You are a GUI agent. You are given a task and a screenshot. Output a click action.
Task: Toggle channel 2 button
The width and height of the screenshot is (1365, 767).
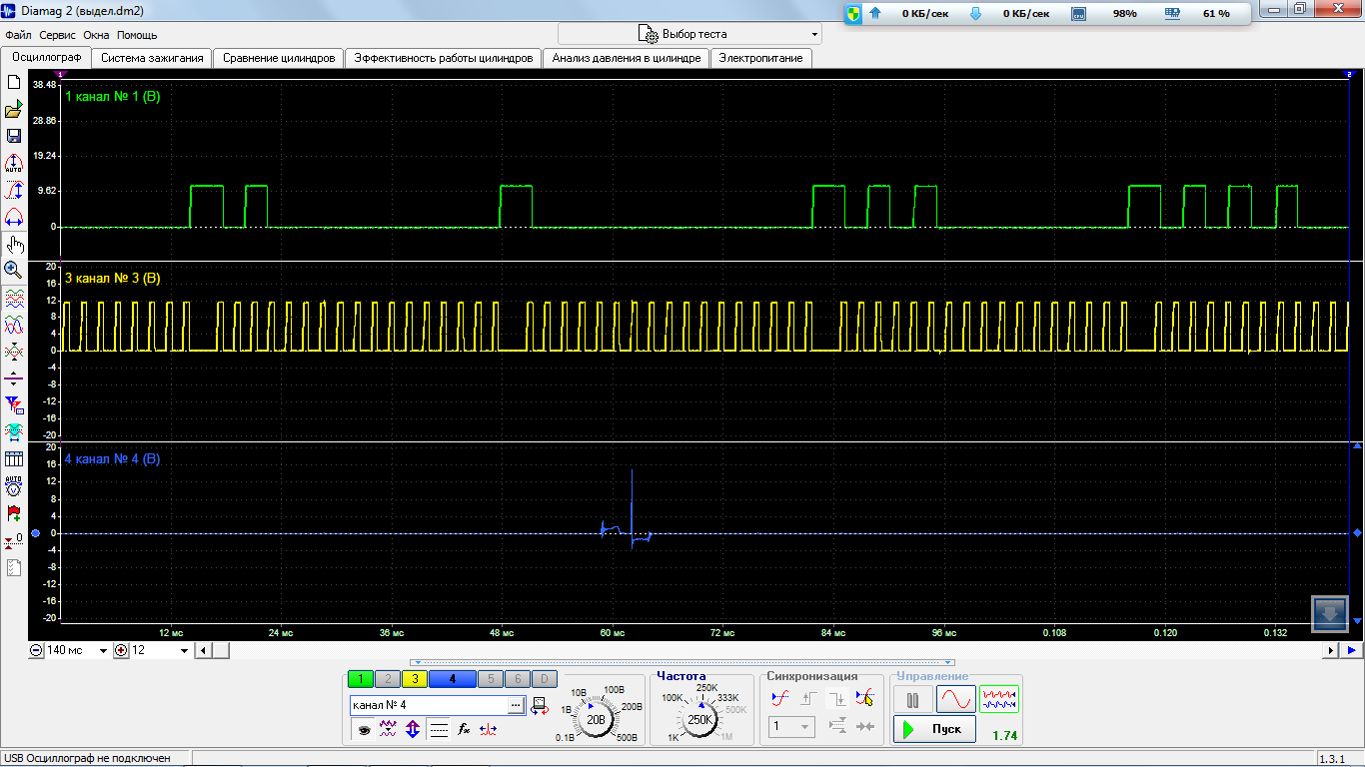tap(387, 679)
